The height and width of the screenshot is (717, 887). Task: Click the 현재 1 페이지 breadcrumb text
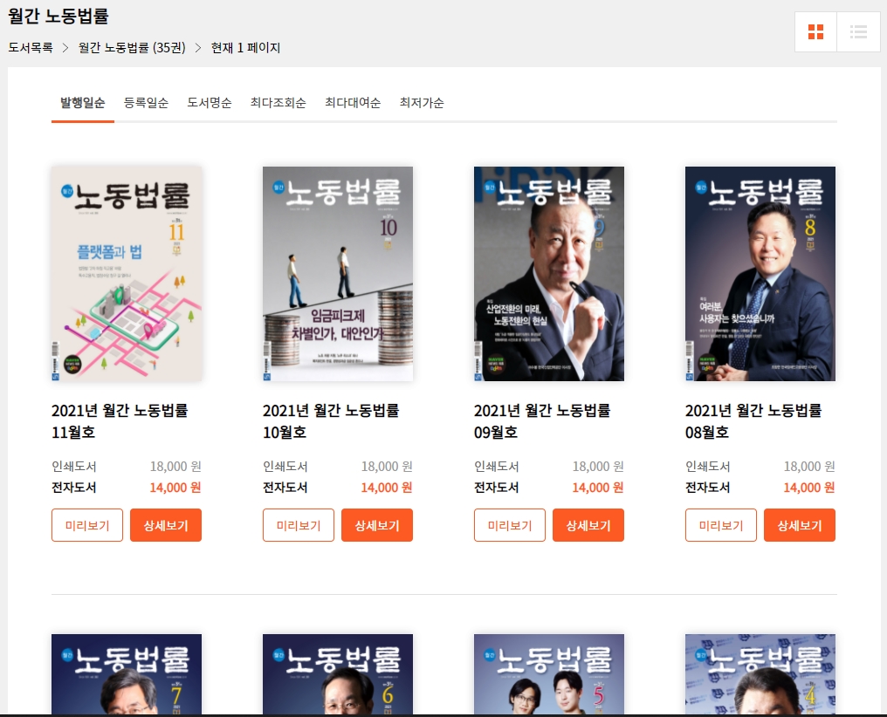pyautogui.click(x=245, y=47)
